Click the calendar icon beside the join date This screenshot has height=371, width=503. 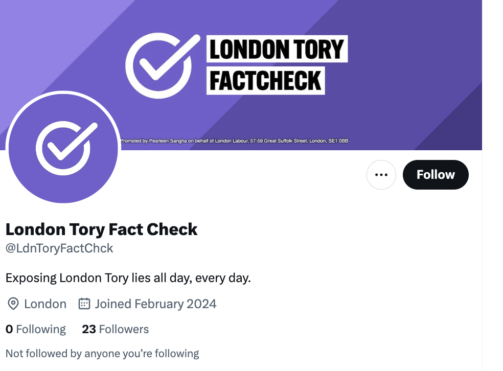click(84, 304)
